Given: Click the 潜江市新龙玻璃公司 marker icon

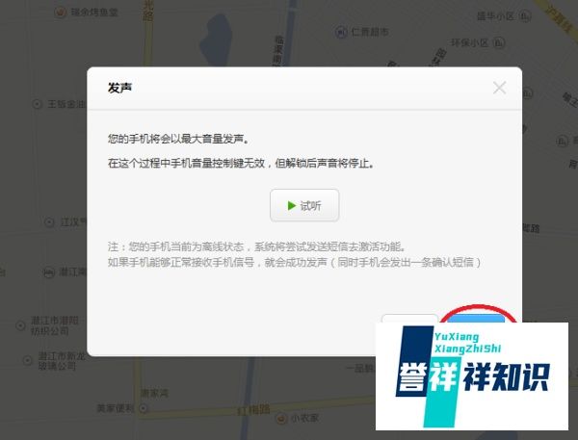Looking at the screenshot, I should click(x=28, y=360).
